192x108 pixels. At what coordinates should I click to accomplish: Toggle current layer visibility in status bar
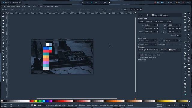pos(32,105)
